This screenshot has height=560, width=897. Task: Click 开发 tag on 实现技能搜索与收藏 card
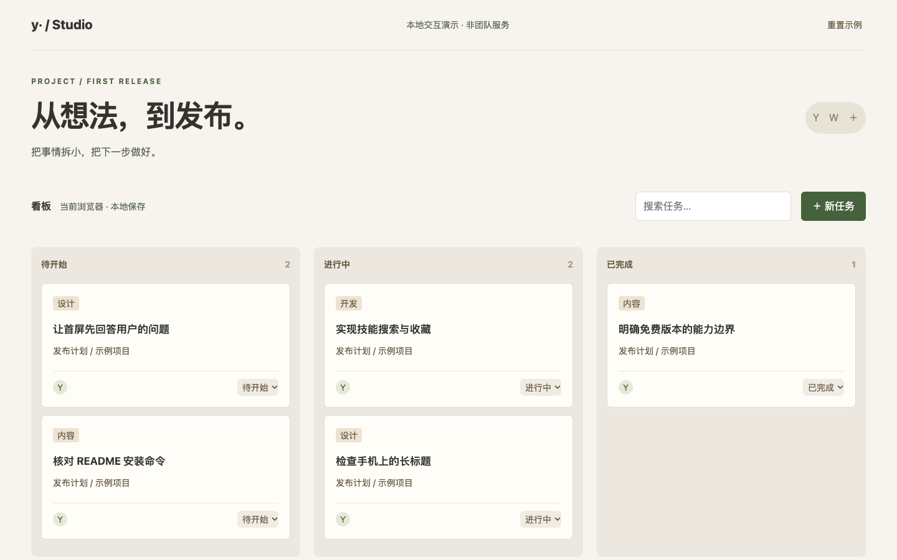point(349,304)
